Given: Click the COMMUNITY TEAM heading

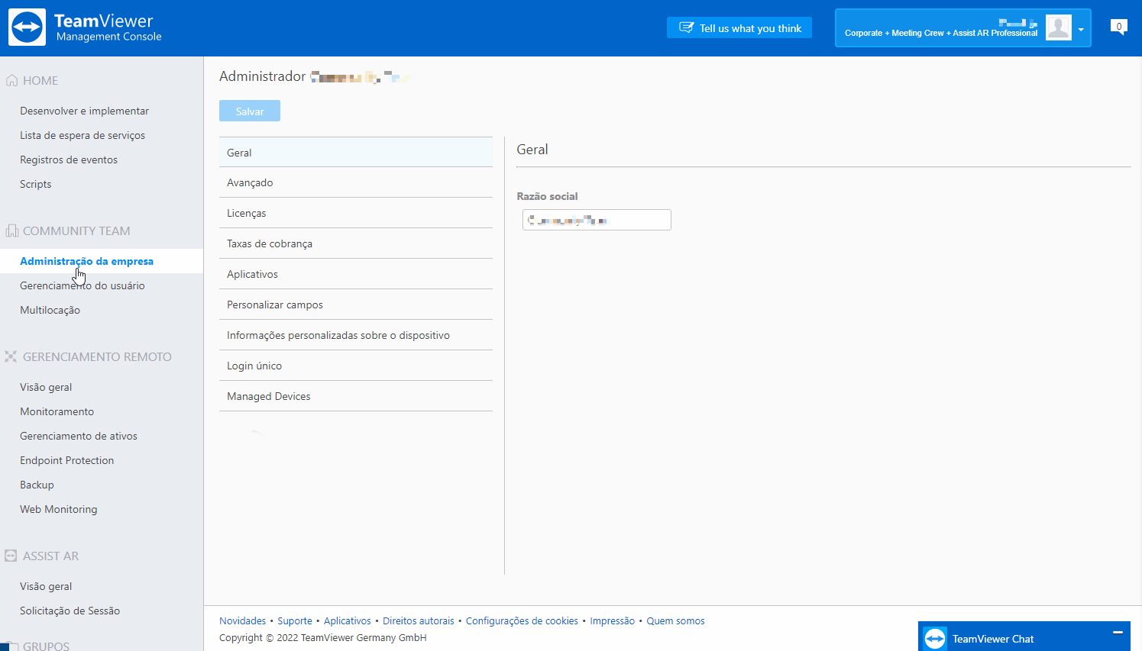Looking at the screenshot, I should pos(76,230).
